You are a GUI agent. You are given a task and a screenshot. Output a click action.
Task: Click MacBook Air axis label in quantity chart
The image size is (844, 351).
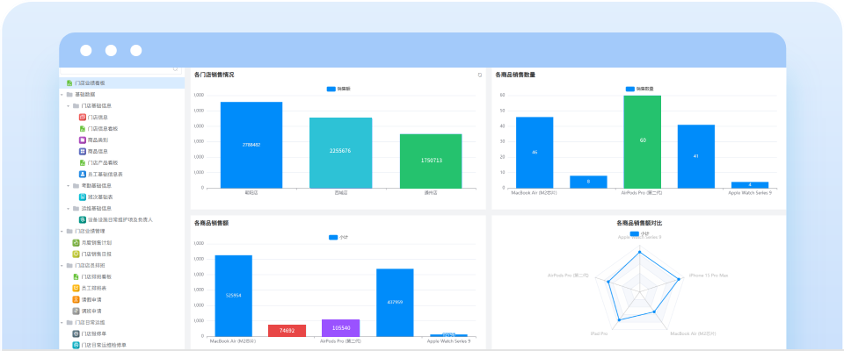(x=534, y=192)
